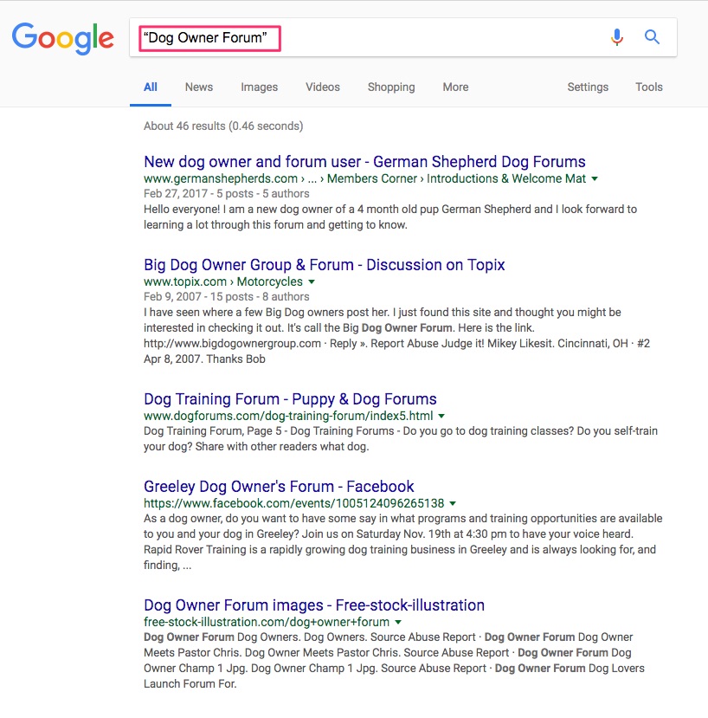The width and height of the screenshot is (708, 718).
Task: Expand dropdown arrow next to germanshepherds.com URL
Action: point(595,178)
